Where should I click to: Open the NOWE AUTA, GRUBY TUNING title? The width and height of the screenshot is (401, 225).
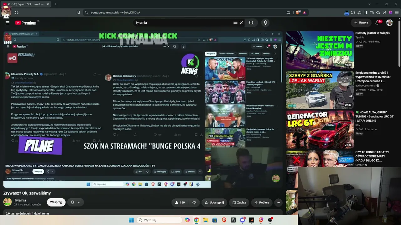tap(374, 116)
